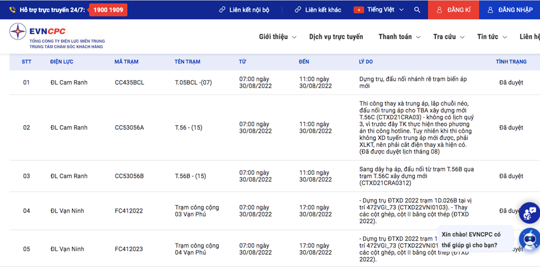Screen dimensions: 540x267
Task: Click the TÌNH TRẠNG column header
Action: [510, 62]
